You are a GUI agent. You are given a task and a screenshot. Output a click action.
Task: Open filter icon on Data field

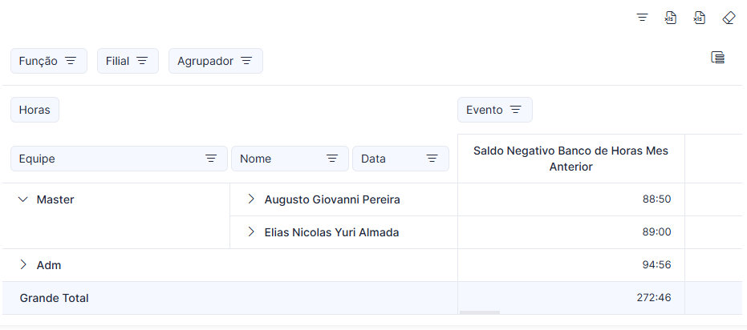click(x=432, y=159)
